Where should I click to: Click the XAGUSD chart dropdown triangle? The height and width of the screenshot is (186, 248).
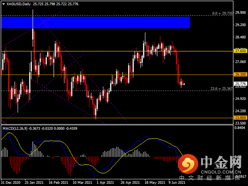(x=4, y=4)
